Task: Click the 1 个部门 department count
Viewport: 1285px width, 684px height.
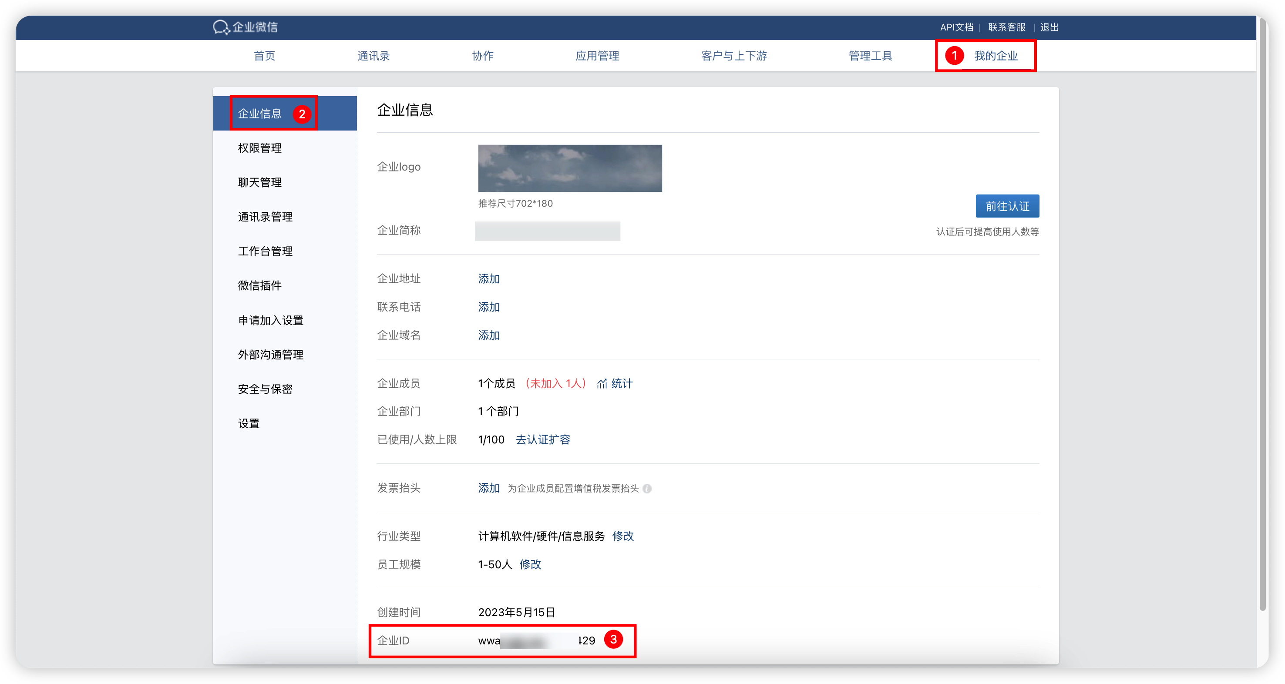Action: (x=498, y=411)
